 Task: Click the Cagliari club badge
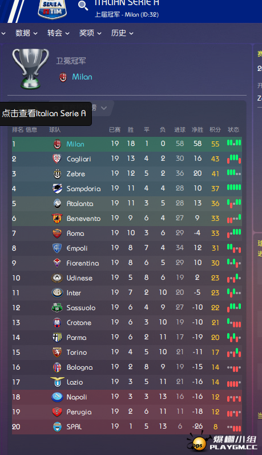(57, 159)
